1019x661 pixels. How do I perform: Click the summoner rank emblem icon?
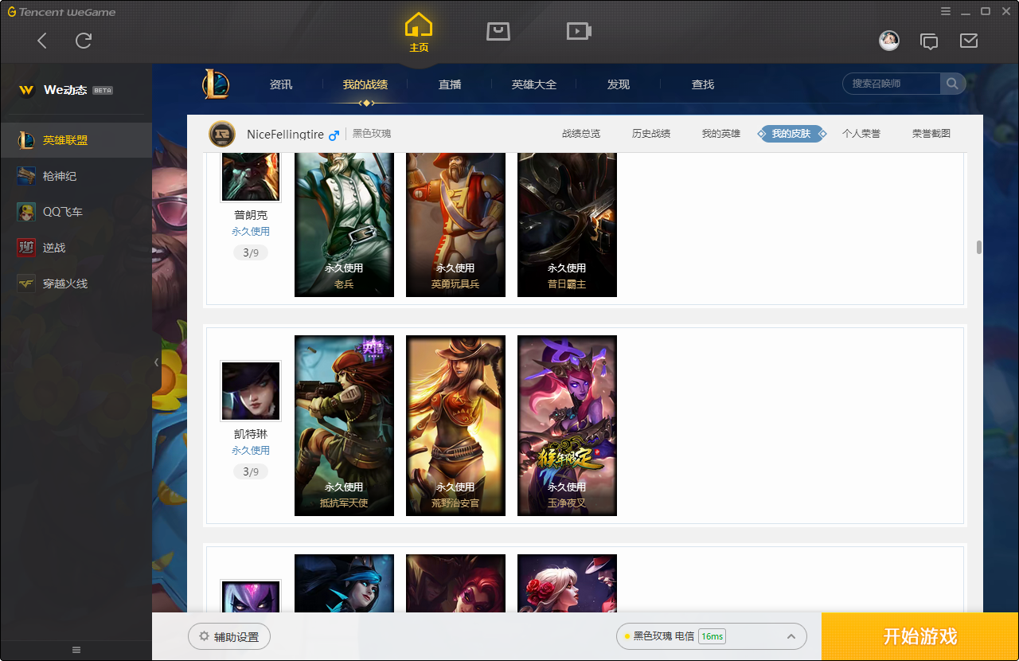pyautogui.click(x=222, y=135)
